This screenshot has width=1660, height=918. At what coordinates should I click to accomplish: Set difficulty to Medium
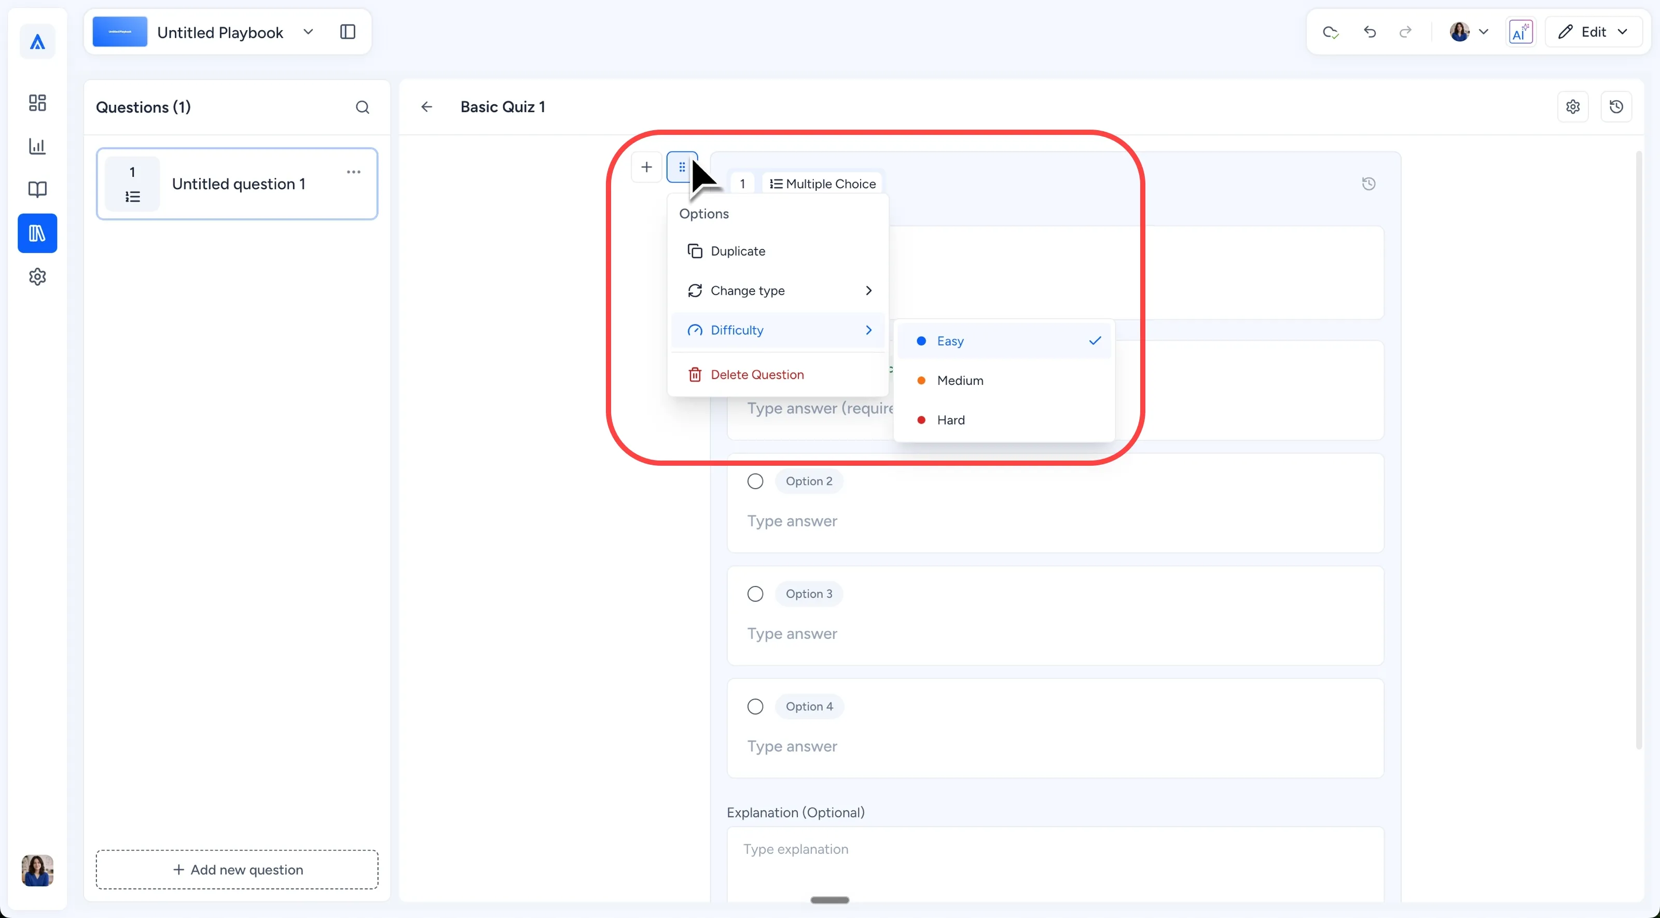pyautogui.click(x=1004, y=381)
